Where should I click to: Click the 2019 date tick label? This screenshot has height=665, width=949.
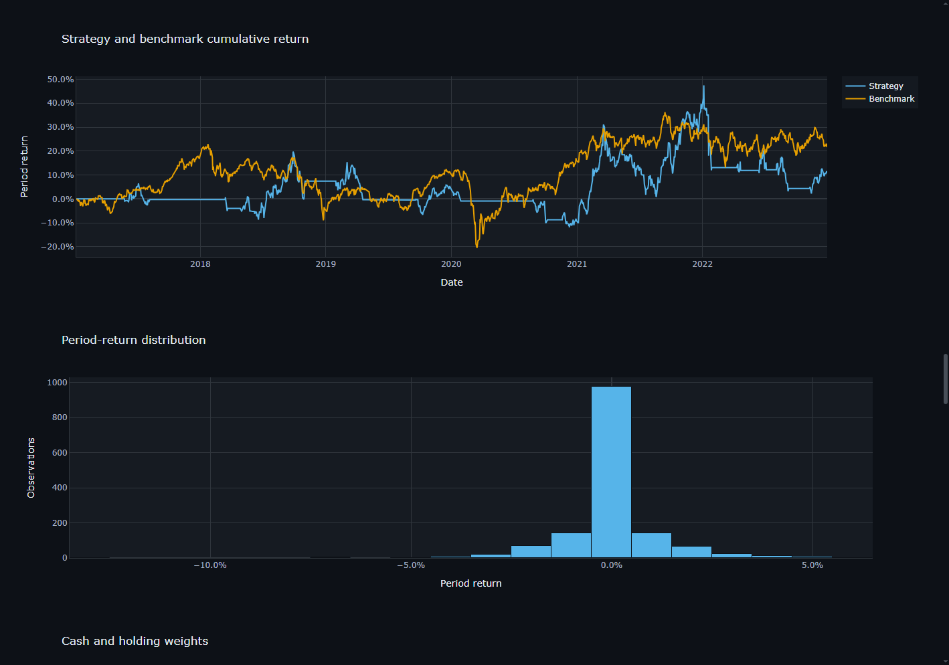click(x=326, y=264)
